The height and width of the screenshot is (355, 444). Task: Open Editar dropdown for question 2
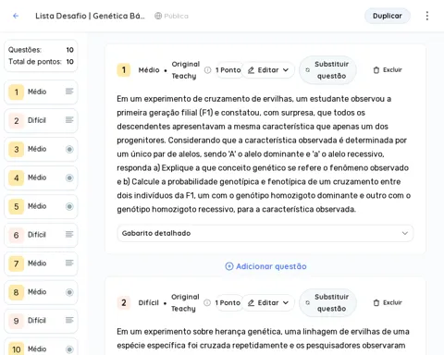click(268, 302)
